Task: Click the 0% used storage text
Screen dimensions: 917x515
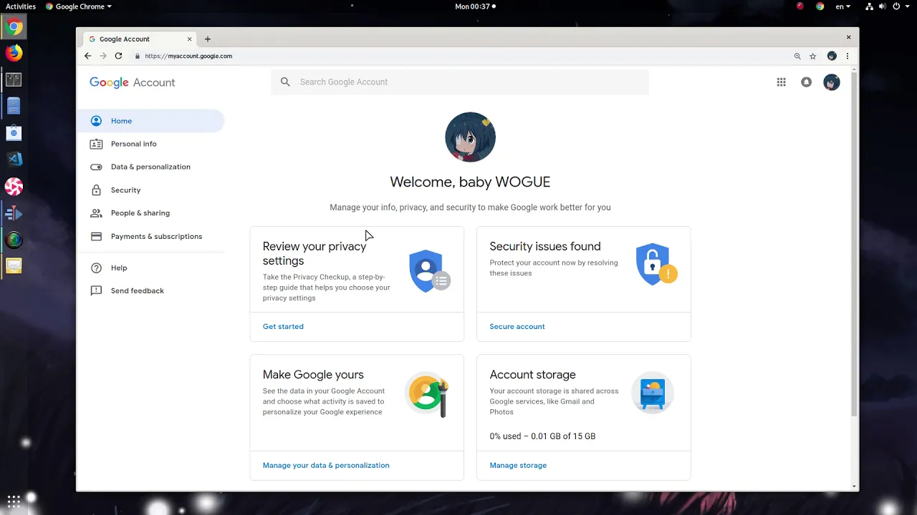Action: [x=542, y=436]
